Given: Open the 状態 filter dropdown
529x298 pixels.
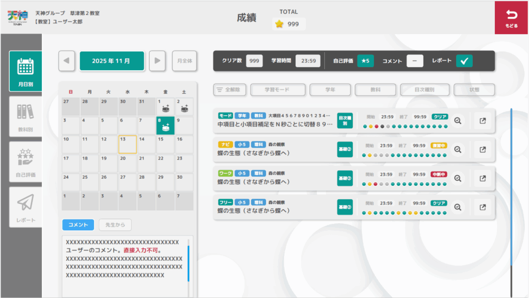Looking at the screenshot, I should pyautogui.click(x=474, y=90).
